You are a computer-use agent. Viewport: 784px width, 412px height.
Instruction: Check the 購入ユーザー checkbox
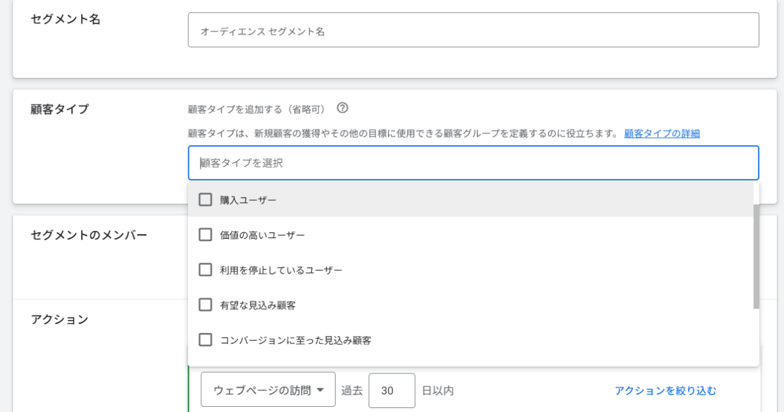[x=205, y=199]
